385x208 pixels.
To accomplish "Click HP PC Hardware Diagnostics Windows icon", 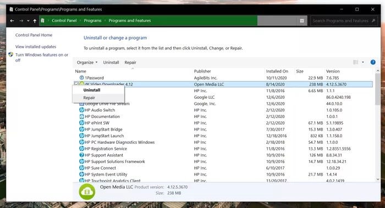I will click(82, 142).
